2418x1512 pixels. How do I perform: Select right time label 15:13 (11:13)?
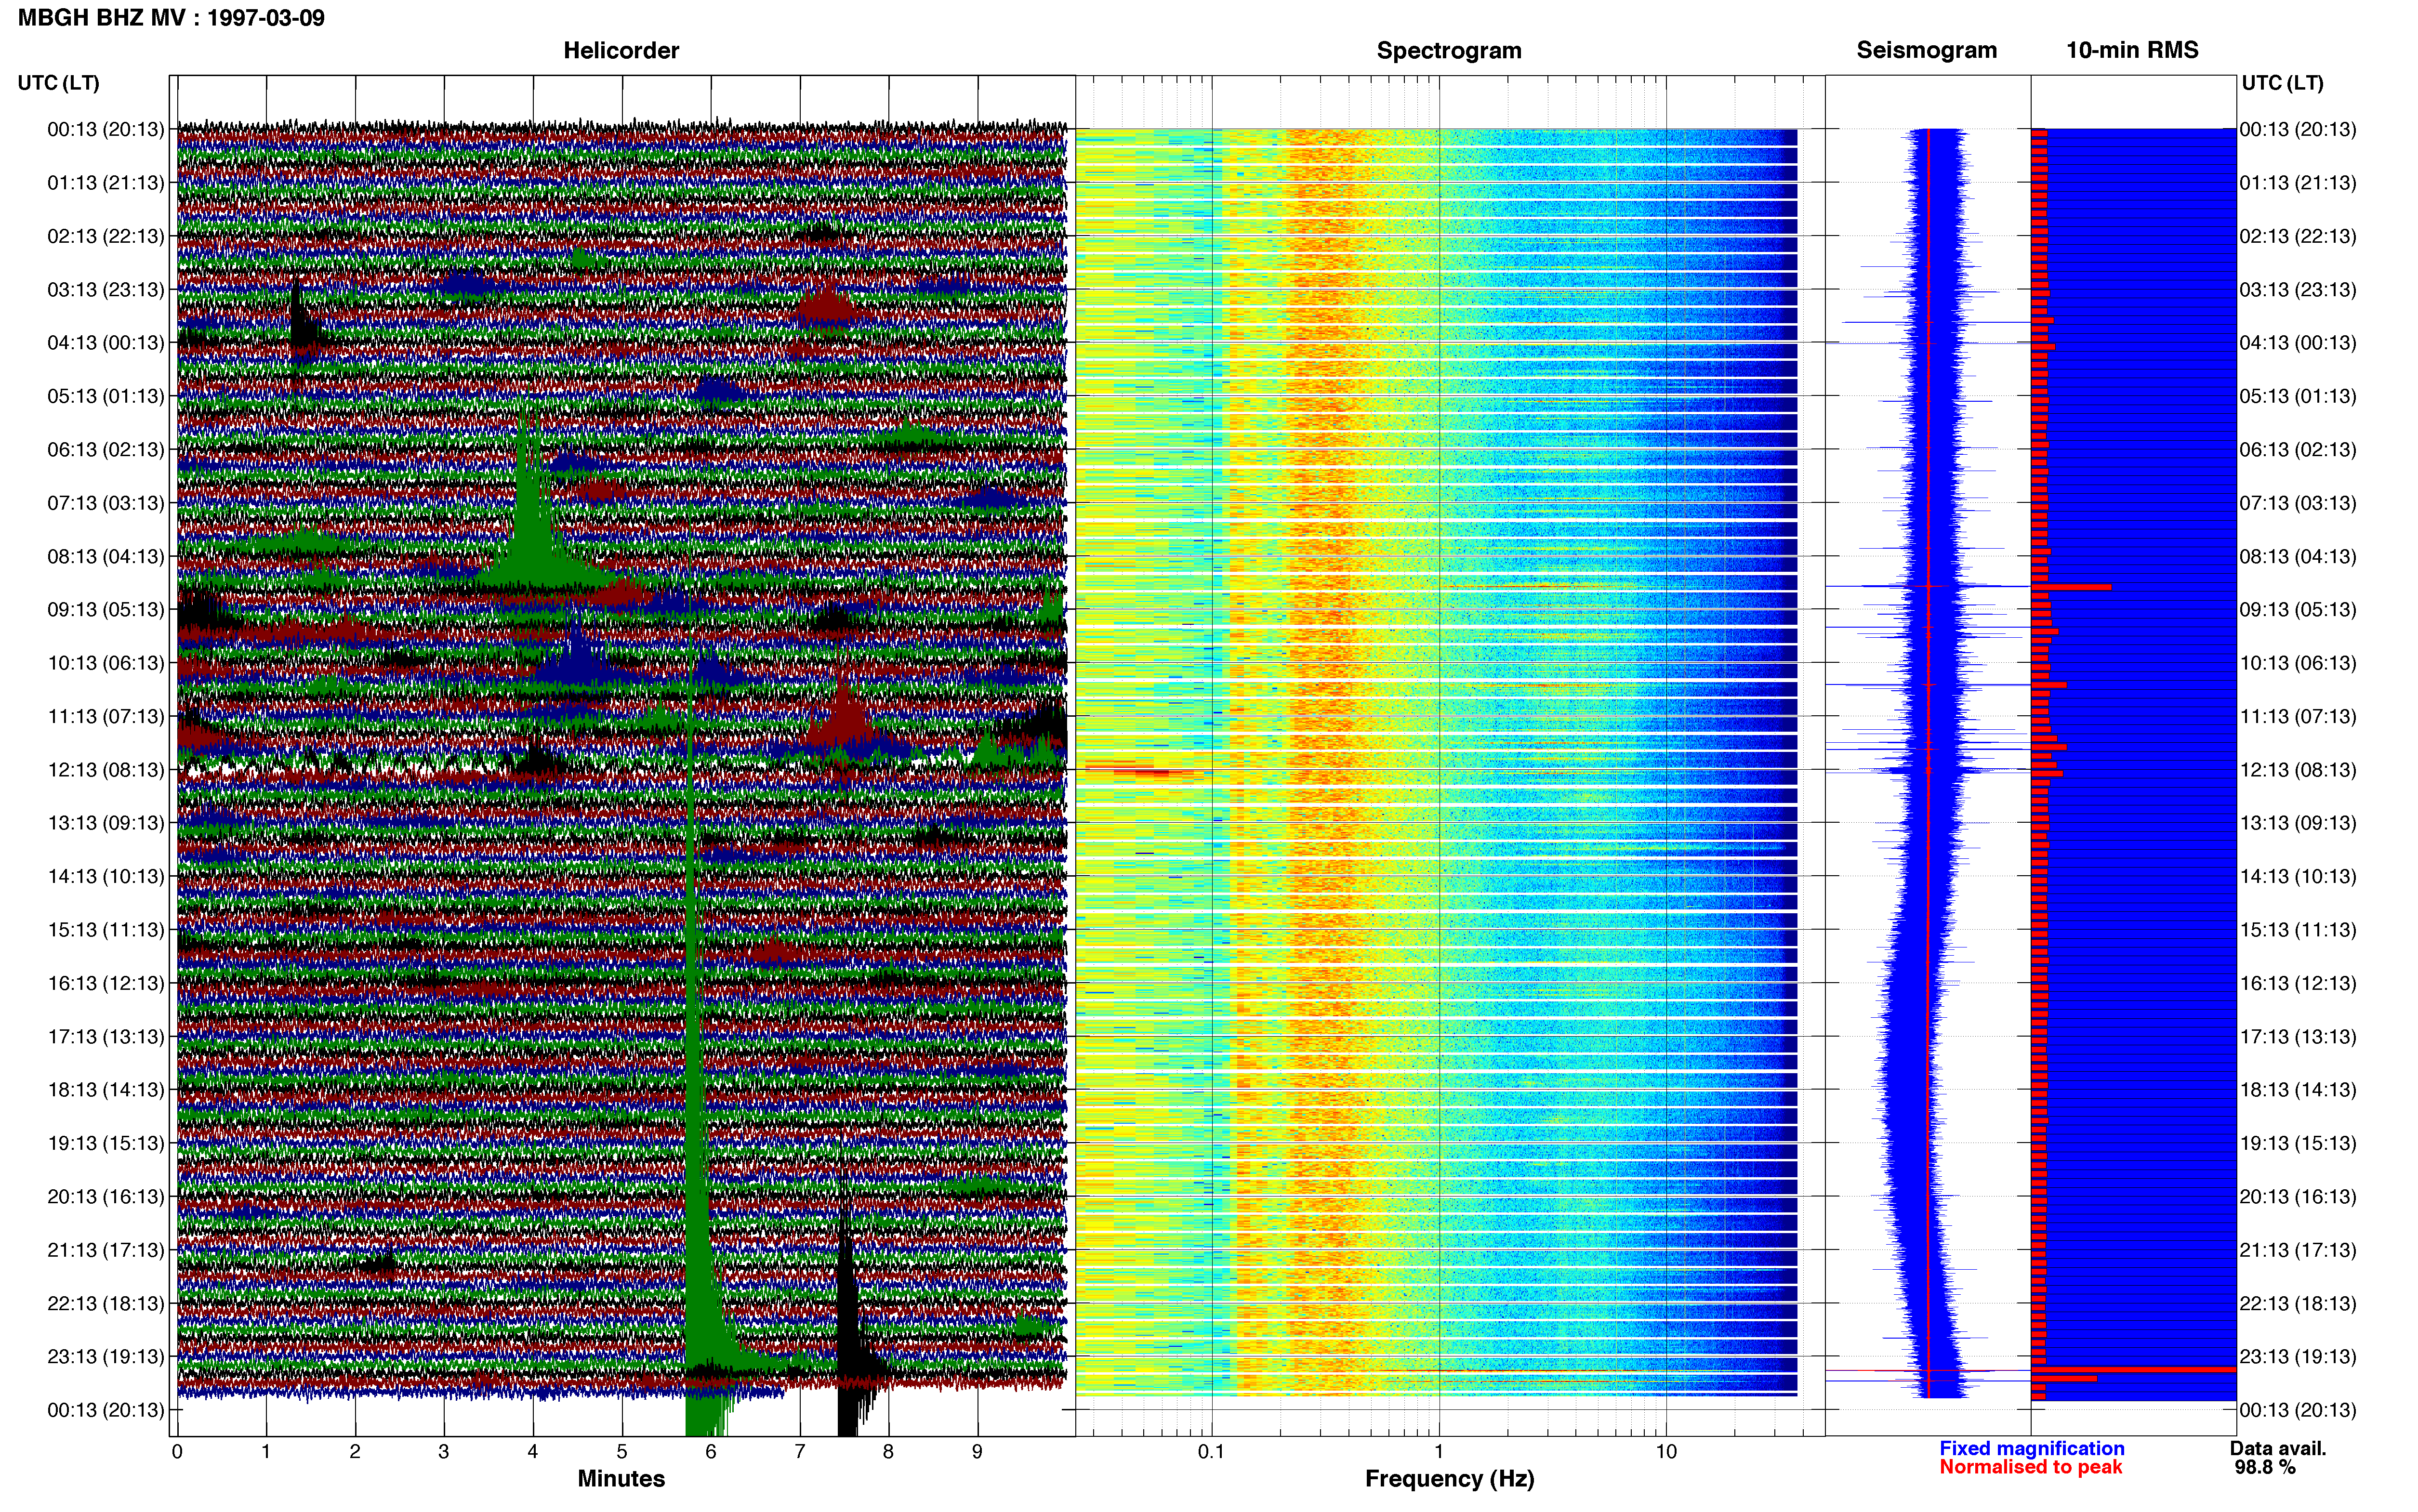click(x=2298, y=929)
